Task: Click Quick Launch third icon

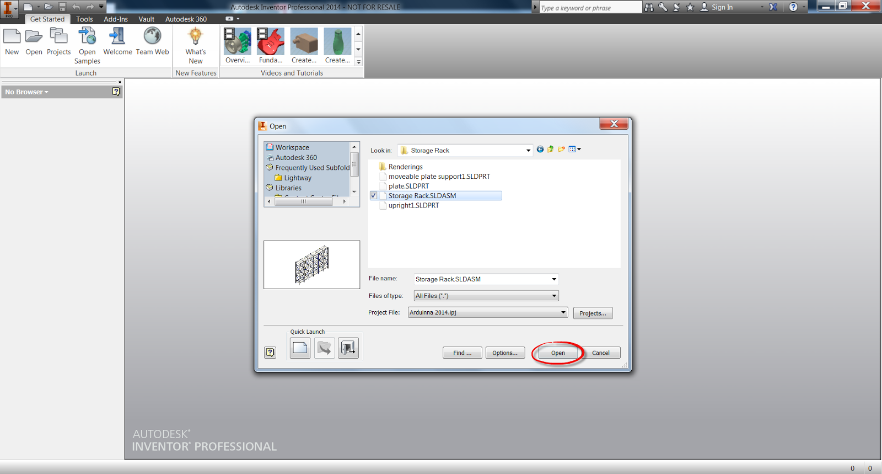Action: (348, 348)
